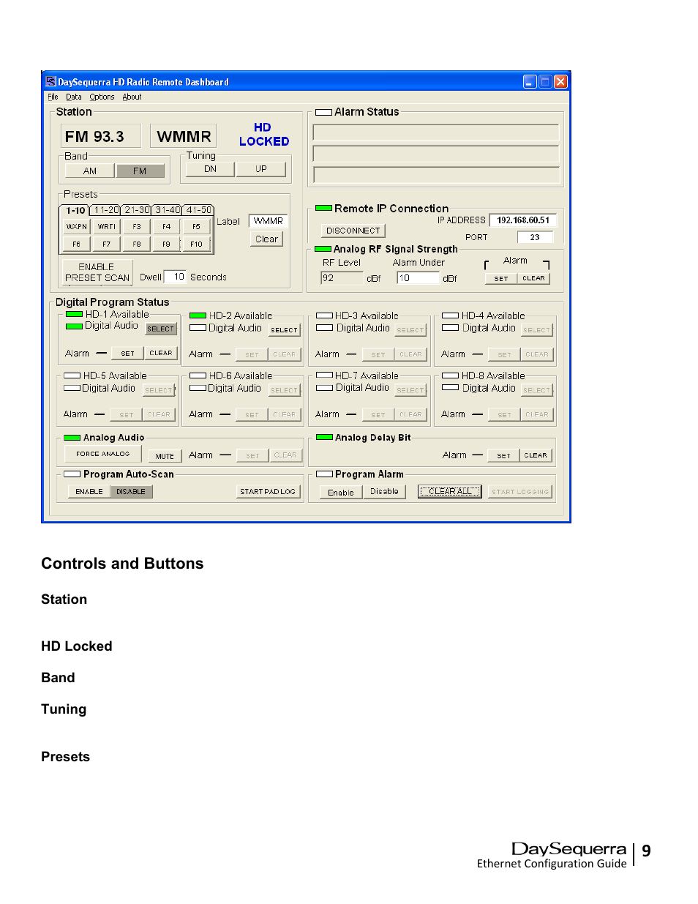The image size is (698, 904).
Task: Click the RF Level value 92
Action: coord(342,278)
